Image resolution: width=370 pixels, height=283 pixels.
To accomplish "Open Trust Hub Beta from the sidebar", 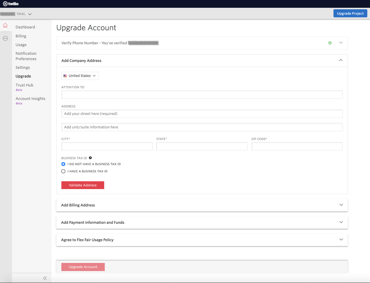I will point(24,85).
